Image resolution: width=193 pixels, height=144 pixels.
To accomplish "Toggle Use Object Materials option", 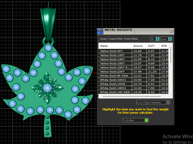I will [x=153, y=102].
